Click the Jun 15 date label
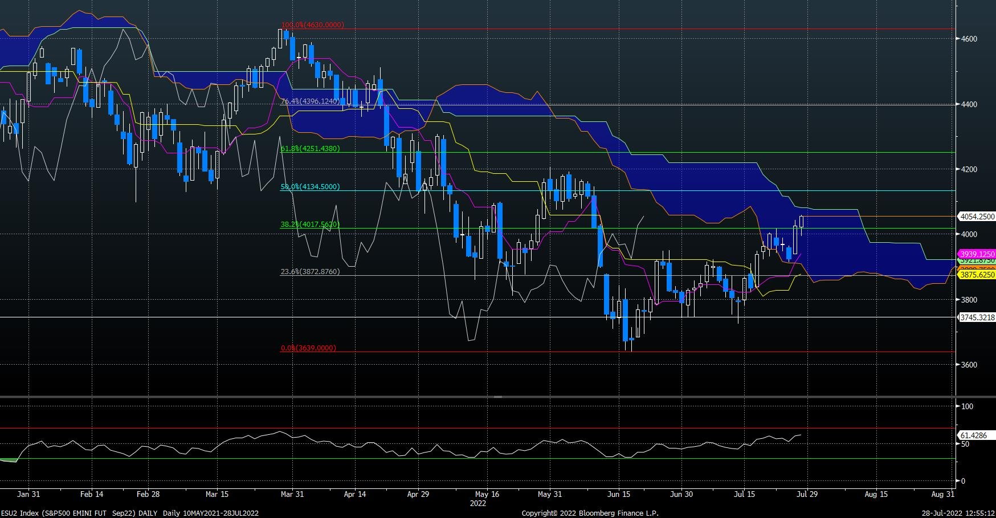Screen dimensions: 996x518 (x=619, y=495)
